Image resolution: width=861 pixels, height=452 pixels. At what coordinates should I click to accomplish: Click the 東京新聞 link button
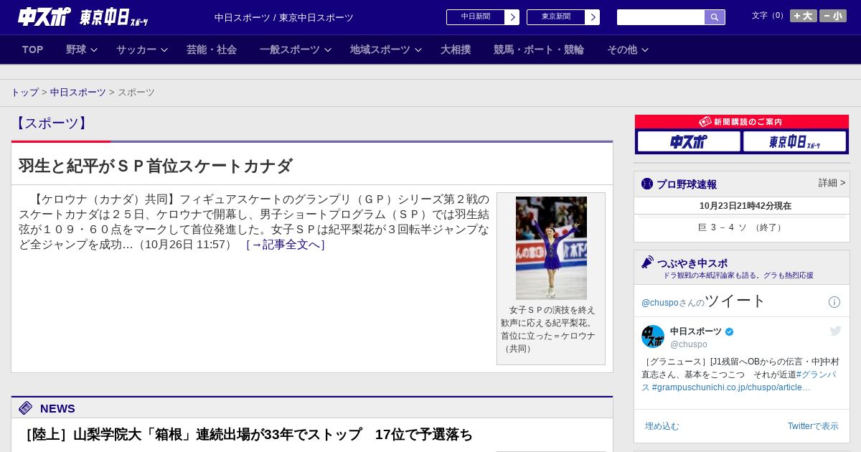coord(556,17)
